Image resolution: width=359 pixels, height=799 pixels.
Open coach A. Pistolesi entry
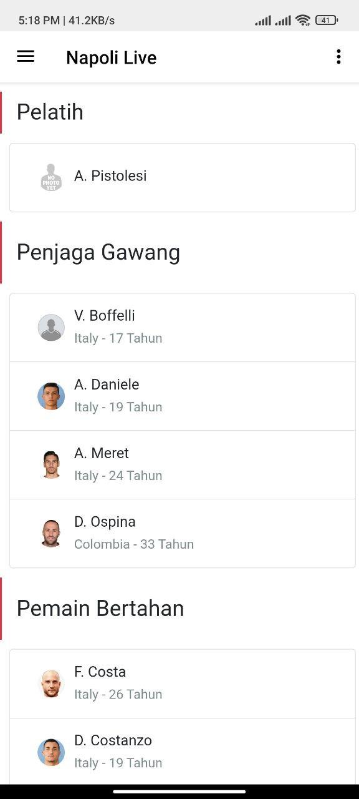[x=183, y=178]
